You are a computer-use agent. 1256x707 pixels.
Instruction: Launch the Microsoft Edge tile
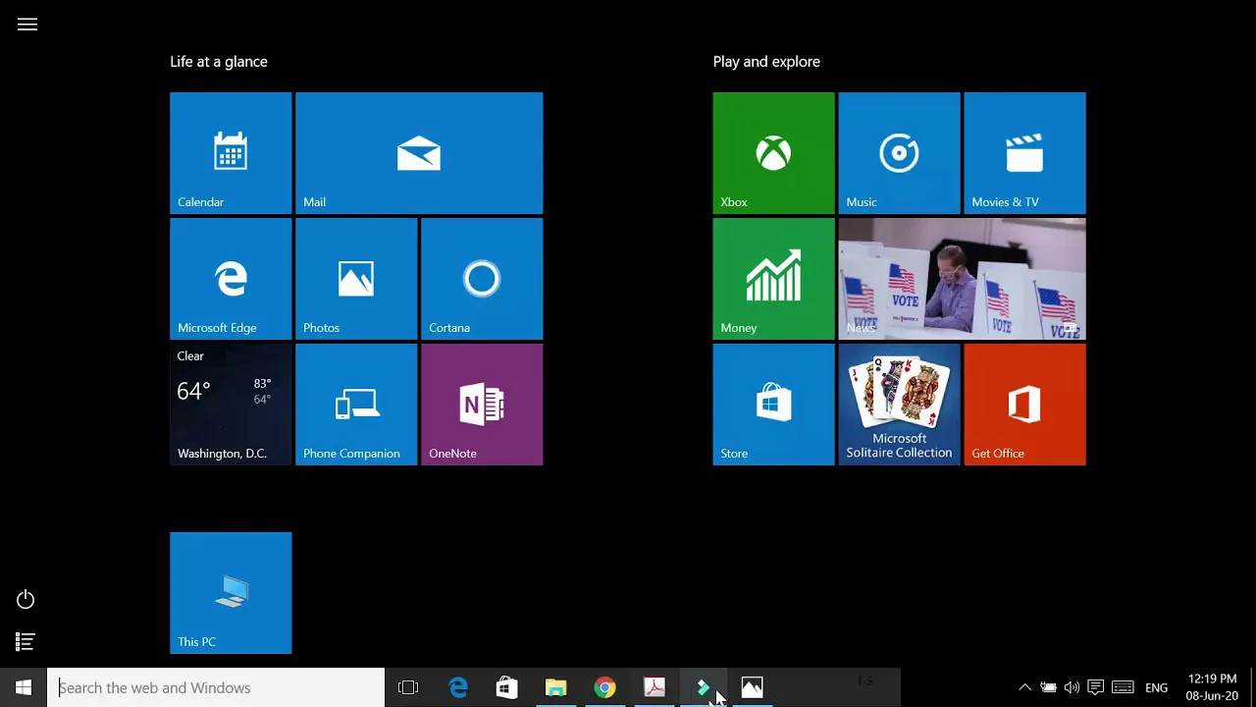coord(231,279)
